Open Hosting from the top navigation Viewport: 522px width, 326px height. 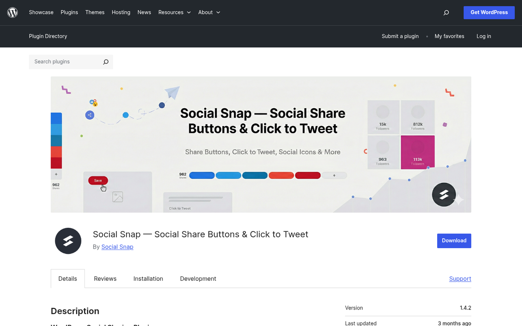pyautogui.click(x=121, y=12)
